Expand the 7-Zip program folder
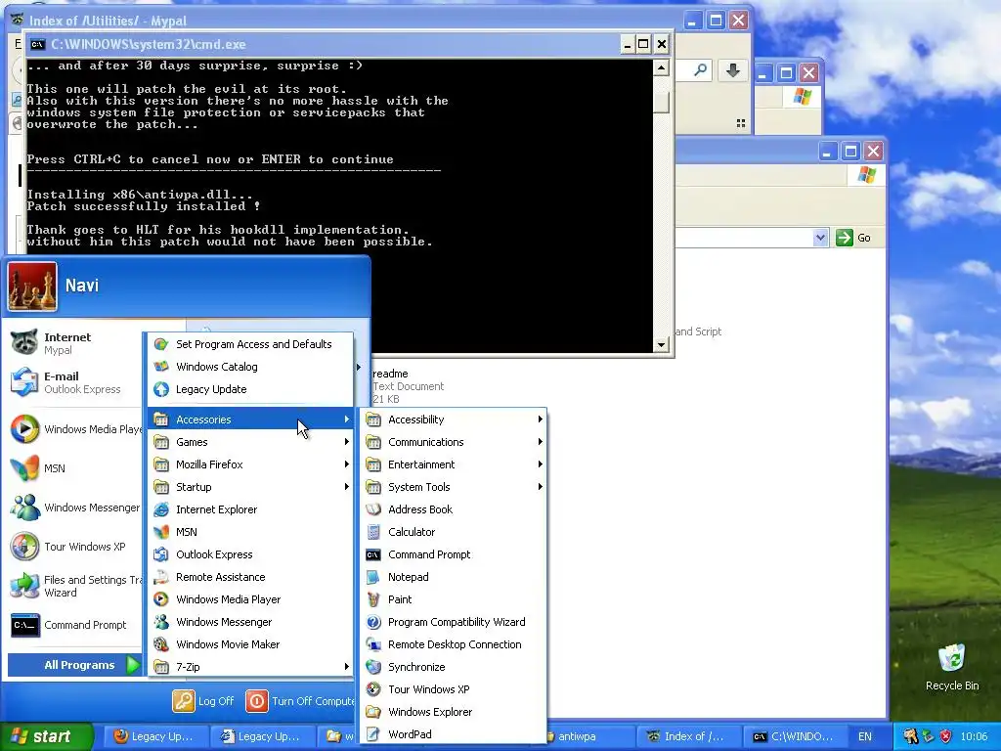Image resolution: width=1001 pixels, height=751 pixels. tap(250, 667)
